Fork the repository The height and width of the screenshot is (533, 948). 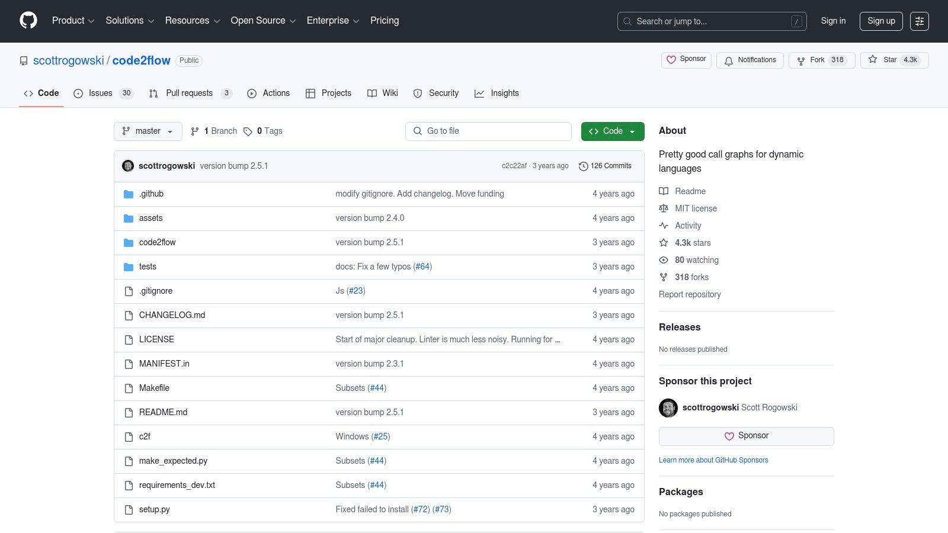[822, 60]
